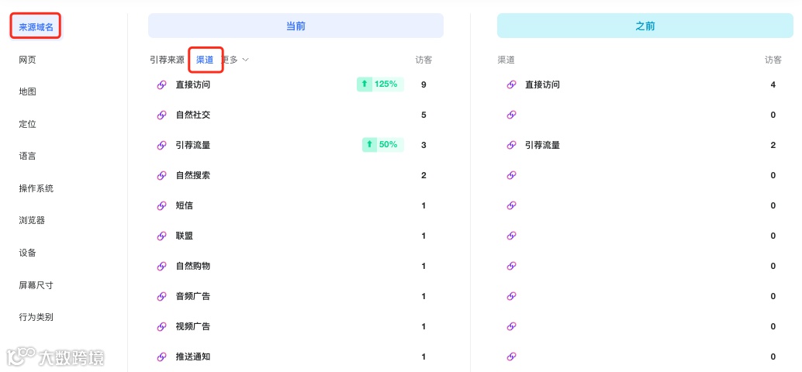
Task: Click the link icon next to 联盟
Action: tap(161, 236)
